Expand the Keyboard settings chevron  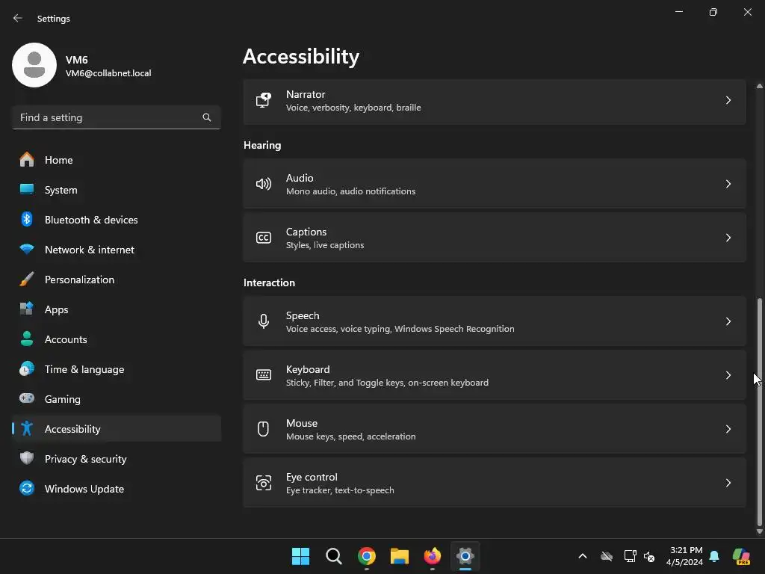tap(728, 375)
